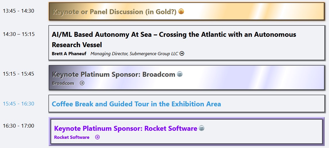The image size is (329, 148).
Task: Open the Keynote or Panel Discussion session
Action: click(114, 12)
